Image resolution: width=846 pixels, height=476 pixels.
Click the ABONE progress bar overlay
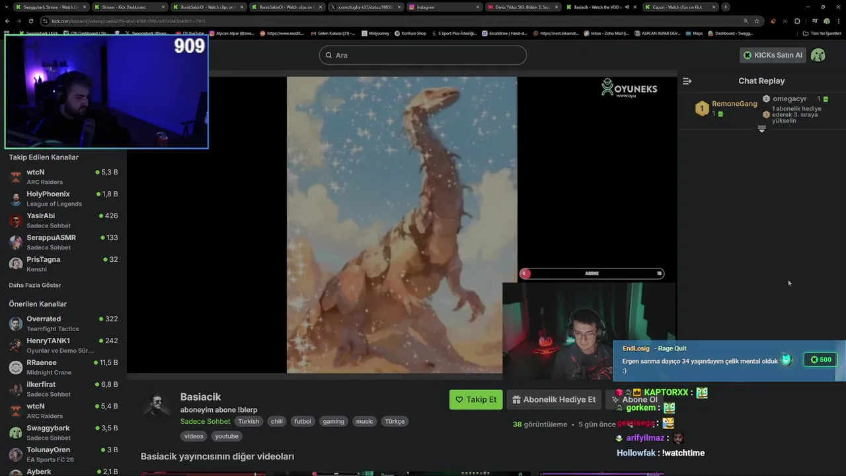pyautogui.click(x=592, y=273)
